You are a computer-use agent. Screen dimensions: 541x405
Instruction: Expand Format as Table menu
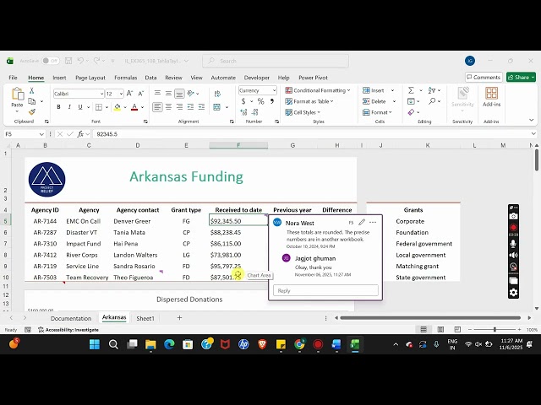pyautogui.click(x=309, y=101)
